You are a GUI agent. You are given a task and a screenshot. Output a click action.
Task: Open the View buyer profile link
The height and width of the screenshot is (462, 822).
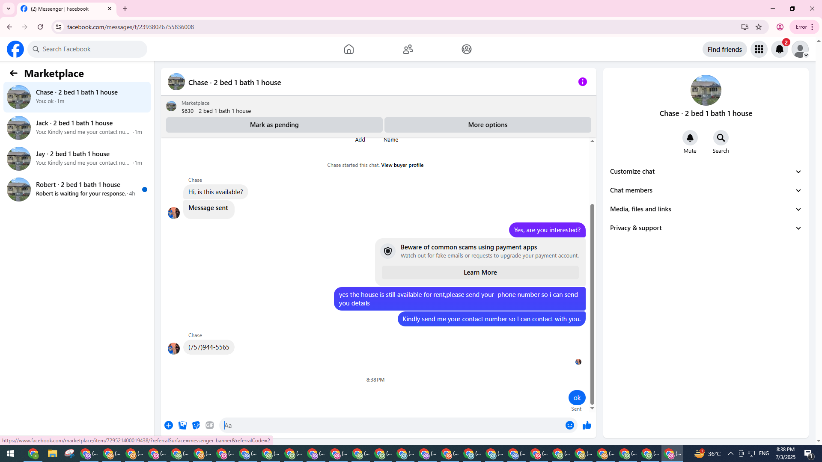[402, 165]
